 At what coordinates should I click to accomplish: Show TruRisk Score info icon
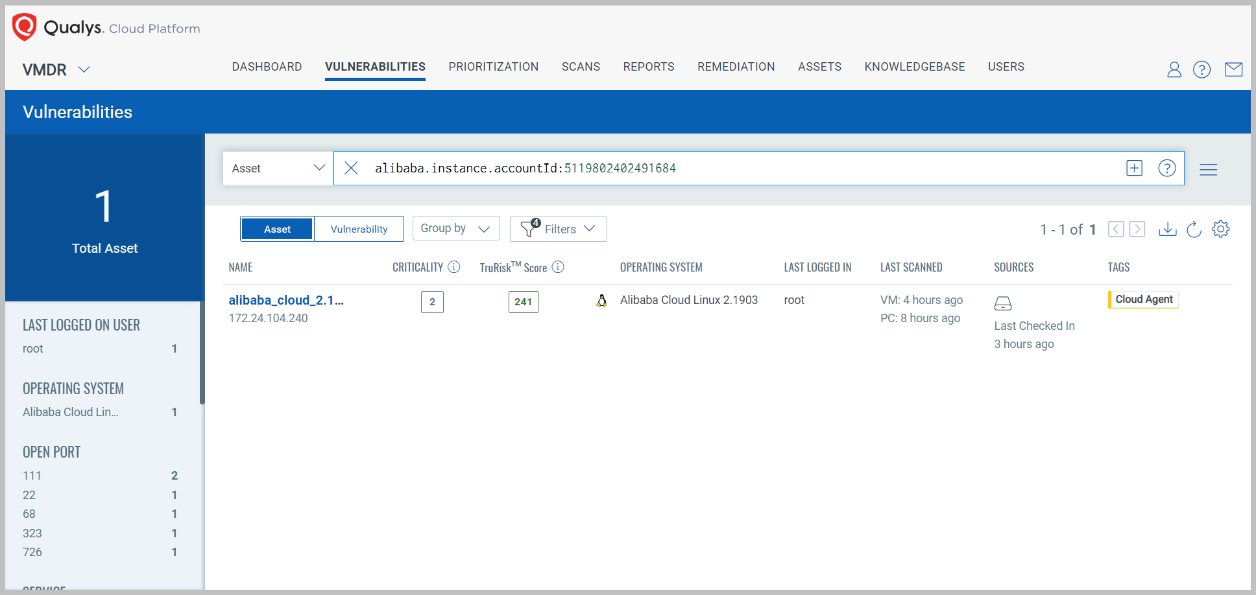tap(558, 267)
